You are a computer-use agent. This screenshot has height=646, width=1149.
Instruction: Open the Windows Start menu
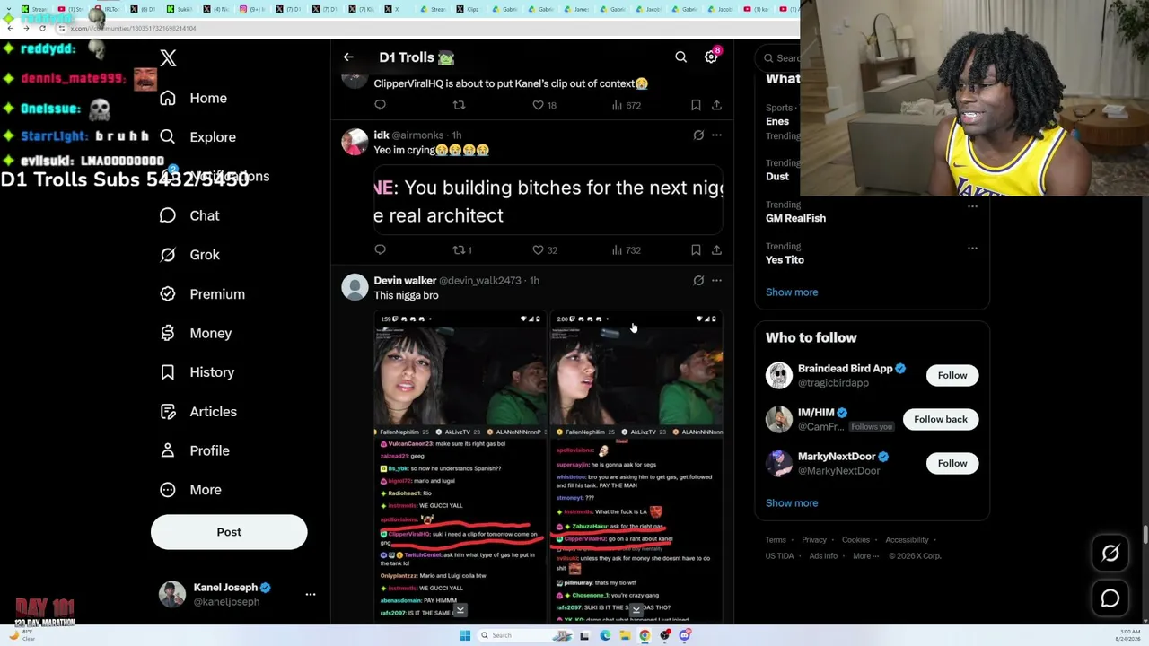[x=465, y=635]
